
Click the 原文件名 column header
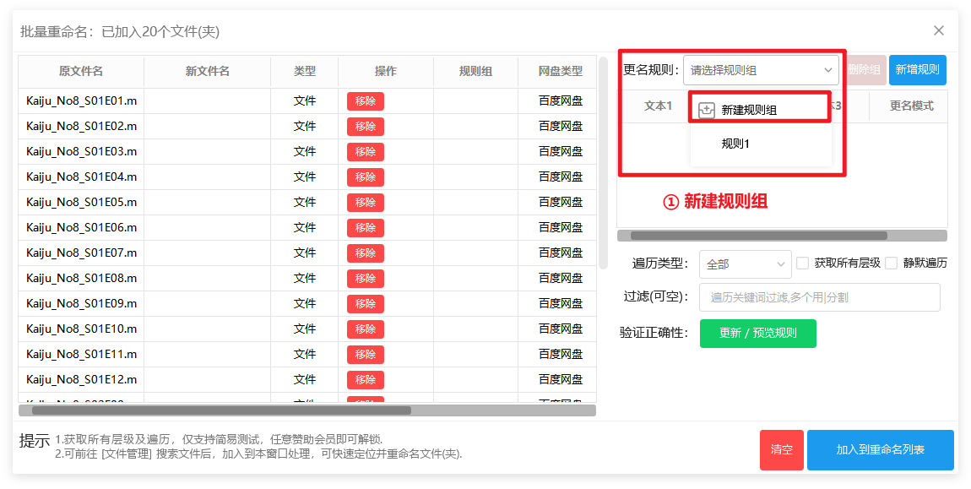[81, 72]
